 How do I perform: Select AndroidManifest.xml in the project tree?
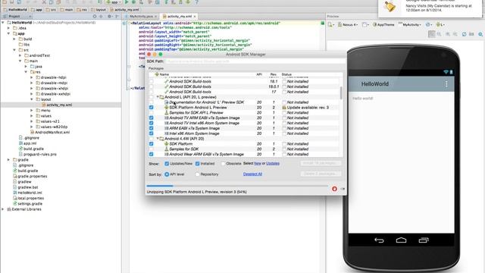point(52,132)
